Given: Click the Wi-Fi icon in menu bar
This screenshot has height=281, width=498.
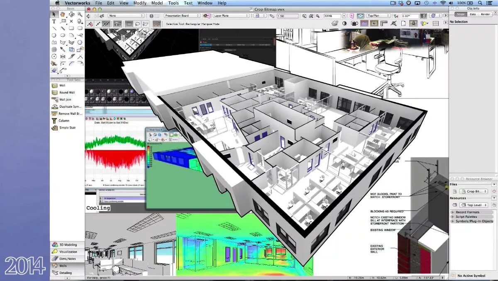Looking at the screenshot, I should [x=443, y=3].
